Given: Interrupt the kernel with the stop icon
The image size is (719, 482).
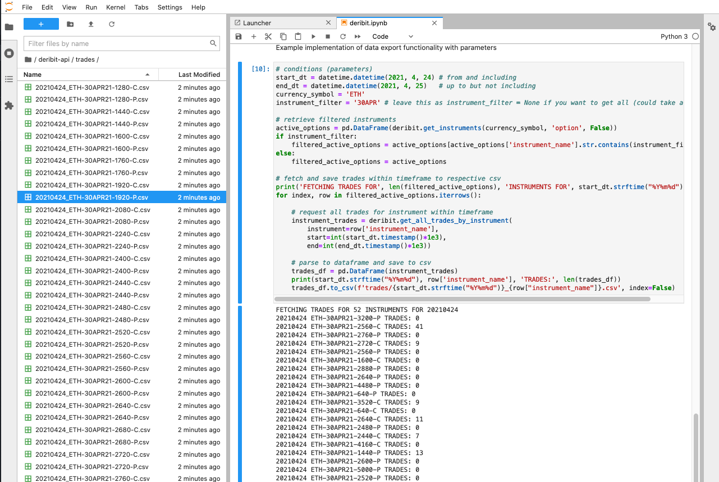Looking at the screenshot, I should click(x=327, y=36).
